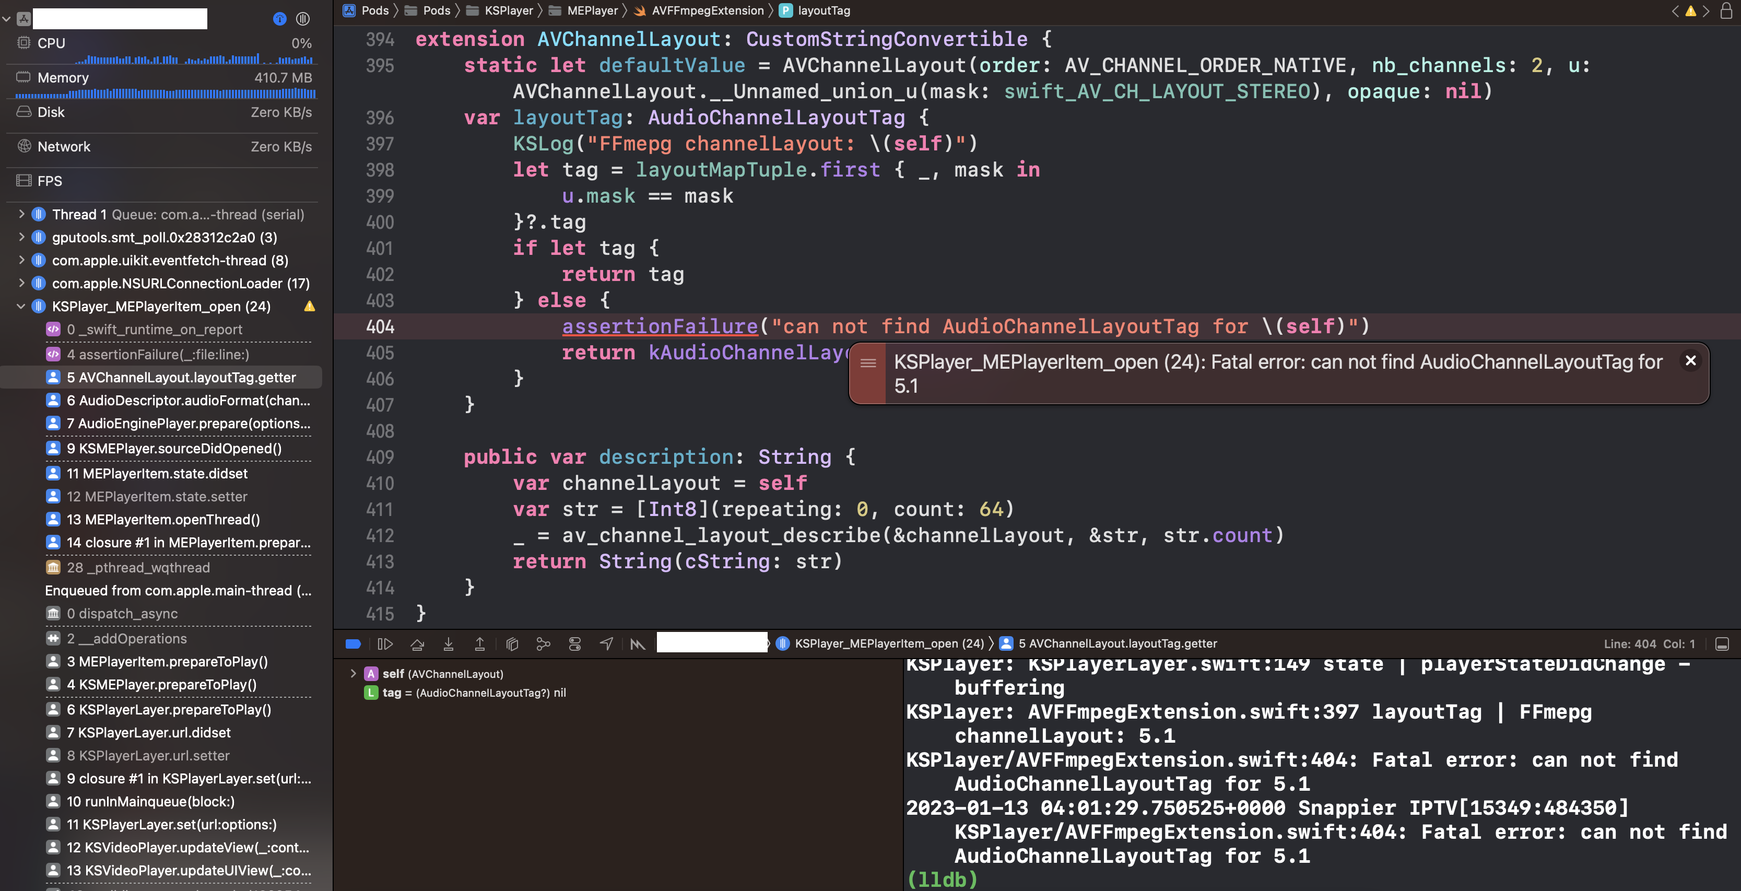Dismiss the Fatal error popup
This screenshot has width=1741, height=891.
coord(1690,361)
